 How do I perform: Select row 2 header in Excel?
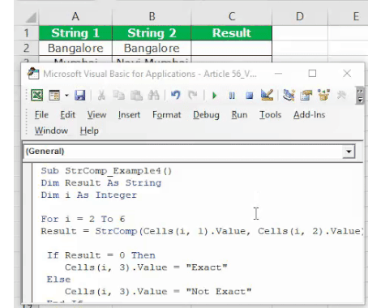(27, 48)
